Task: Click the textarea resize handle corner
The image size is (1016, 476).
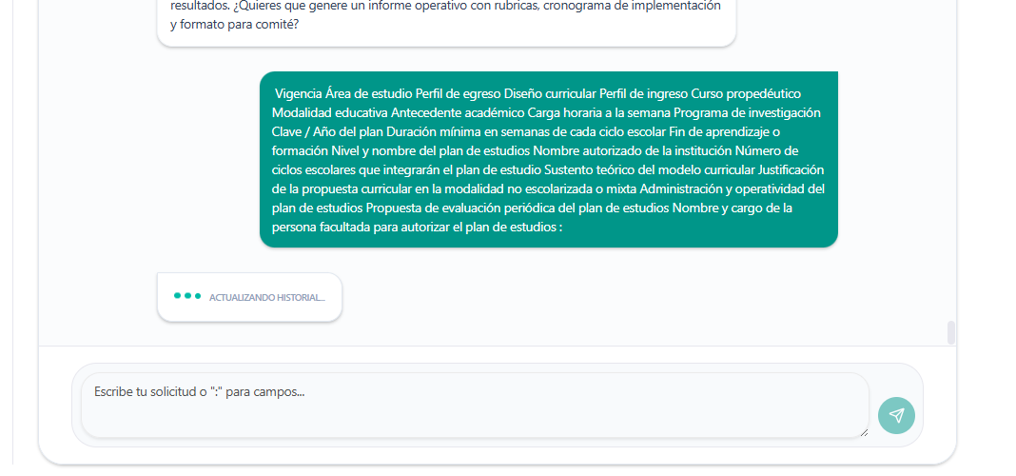Action: (863, 432)
